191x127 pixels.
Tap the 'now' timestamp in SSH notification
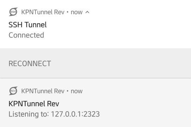76,12
